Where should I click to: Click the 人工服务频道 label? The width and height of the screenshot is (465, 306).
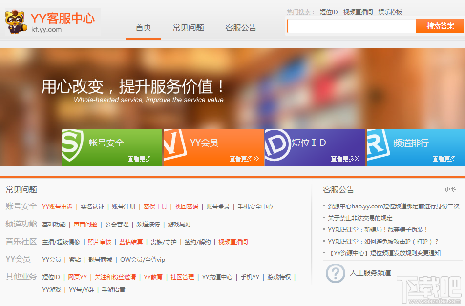[x=370, y=273]
